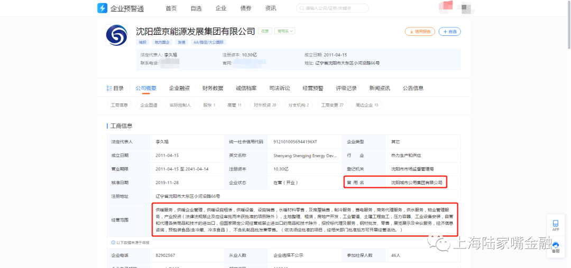Open the 债券 navigation item
Image resolution: width=571 pixels, height=268 pixels.
tap(246, 8)
